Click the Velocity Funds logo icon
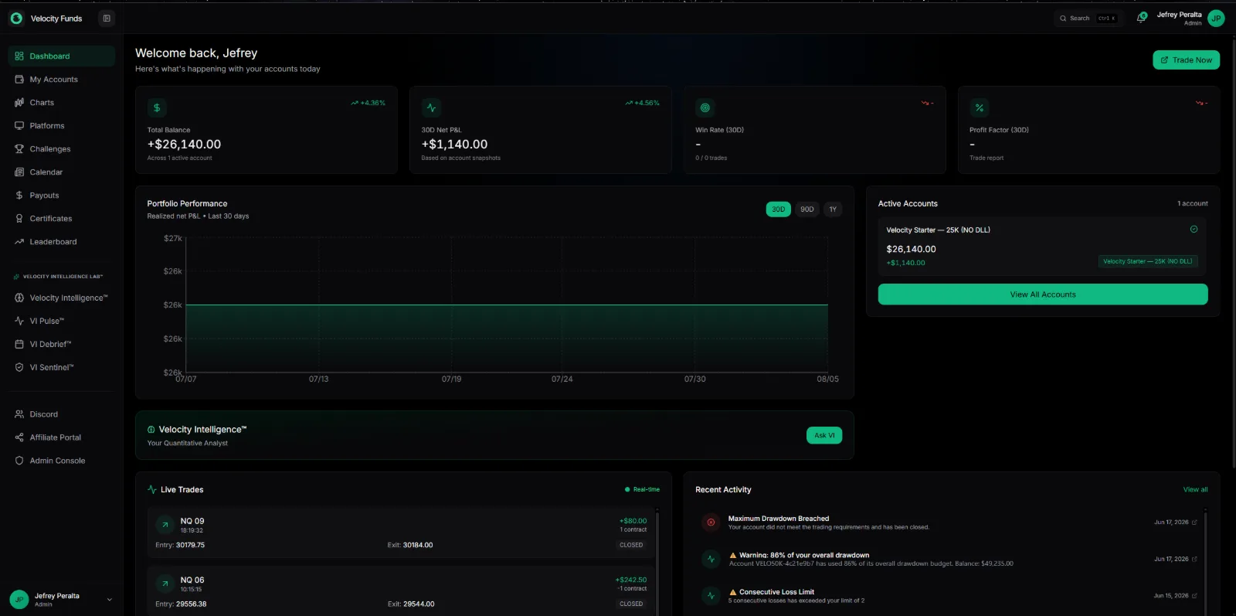This screenshot has height=616, width=1236. pyautogui.click(x=16, y=19)
